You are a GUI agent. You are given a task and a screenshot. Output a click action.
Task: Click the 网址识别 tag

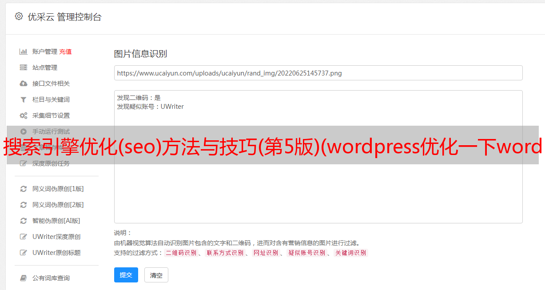(266, 253)
